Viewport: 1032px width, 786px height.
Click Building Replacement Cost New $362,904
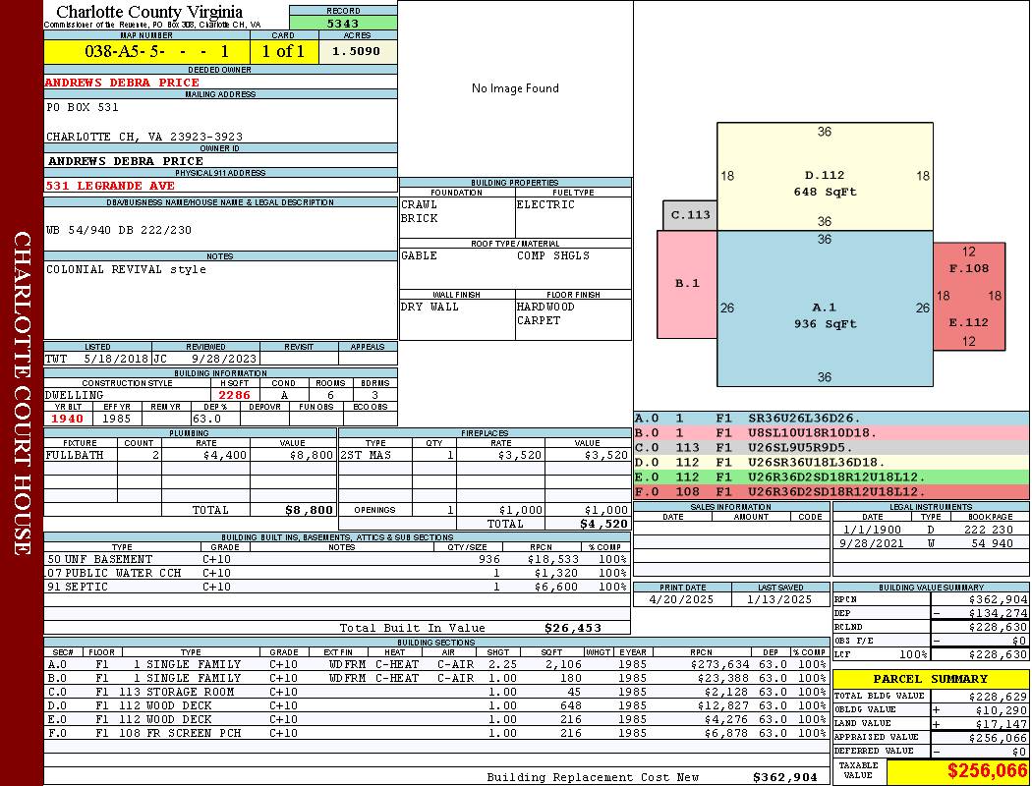(652, 777)
